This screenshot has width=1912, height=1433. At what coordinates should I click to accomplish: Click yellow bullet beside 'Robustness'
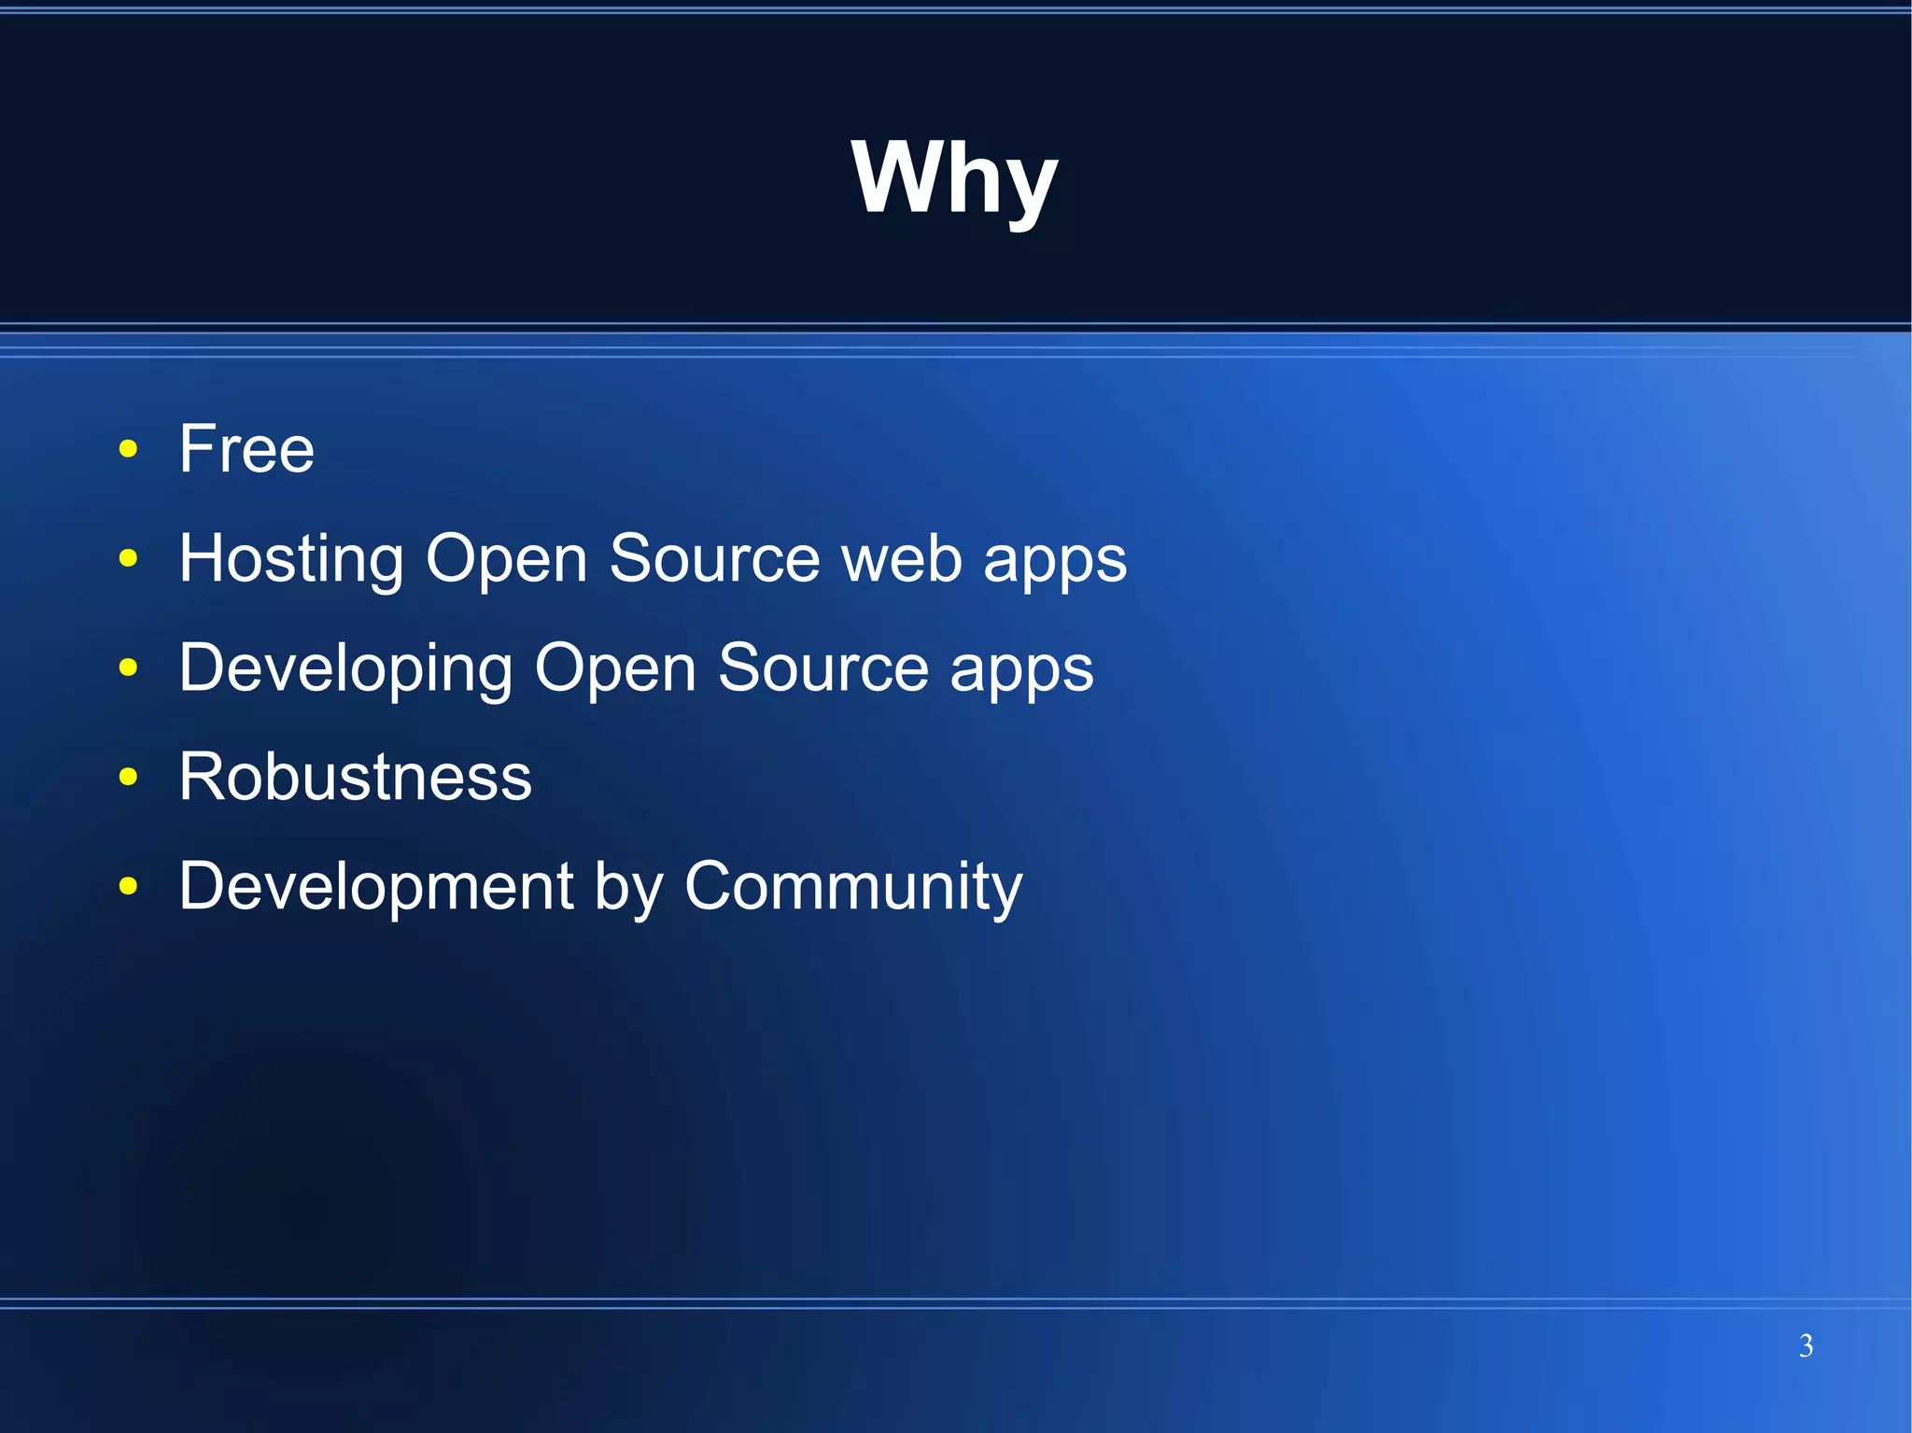[x=129, y=777]
